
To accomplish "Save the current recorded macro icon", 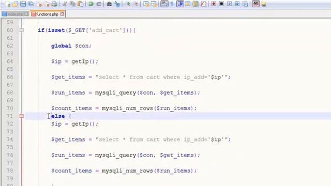I will [x=245, y=4].
